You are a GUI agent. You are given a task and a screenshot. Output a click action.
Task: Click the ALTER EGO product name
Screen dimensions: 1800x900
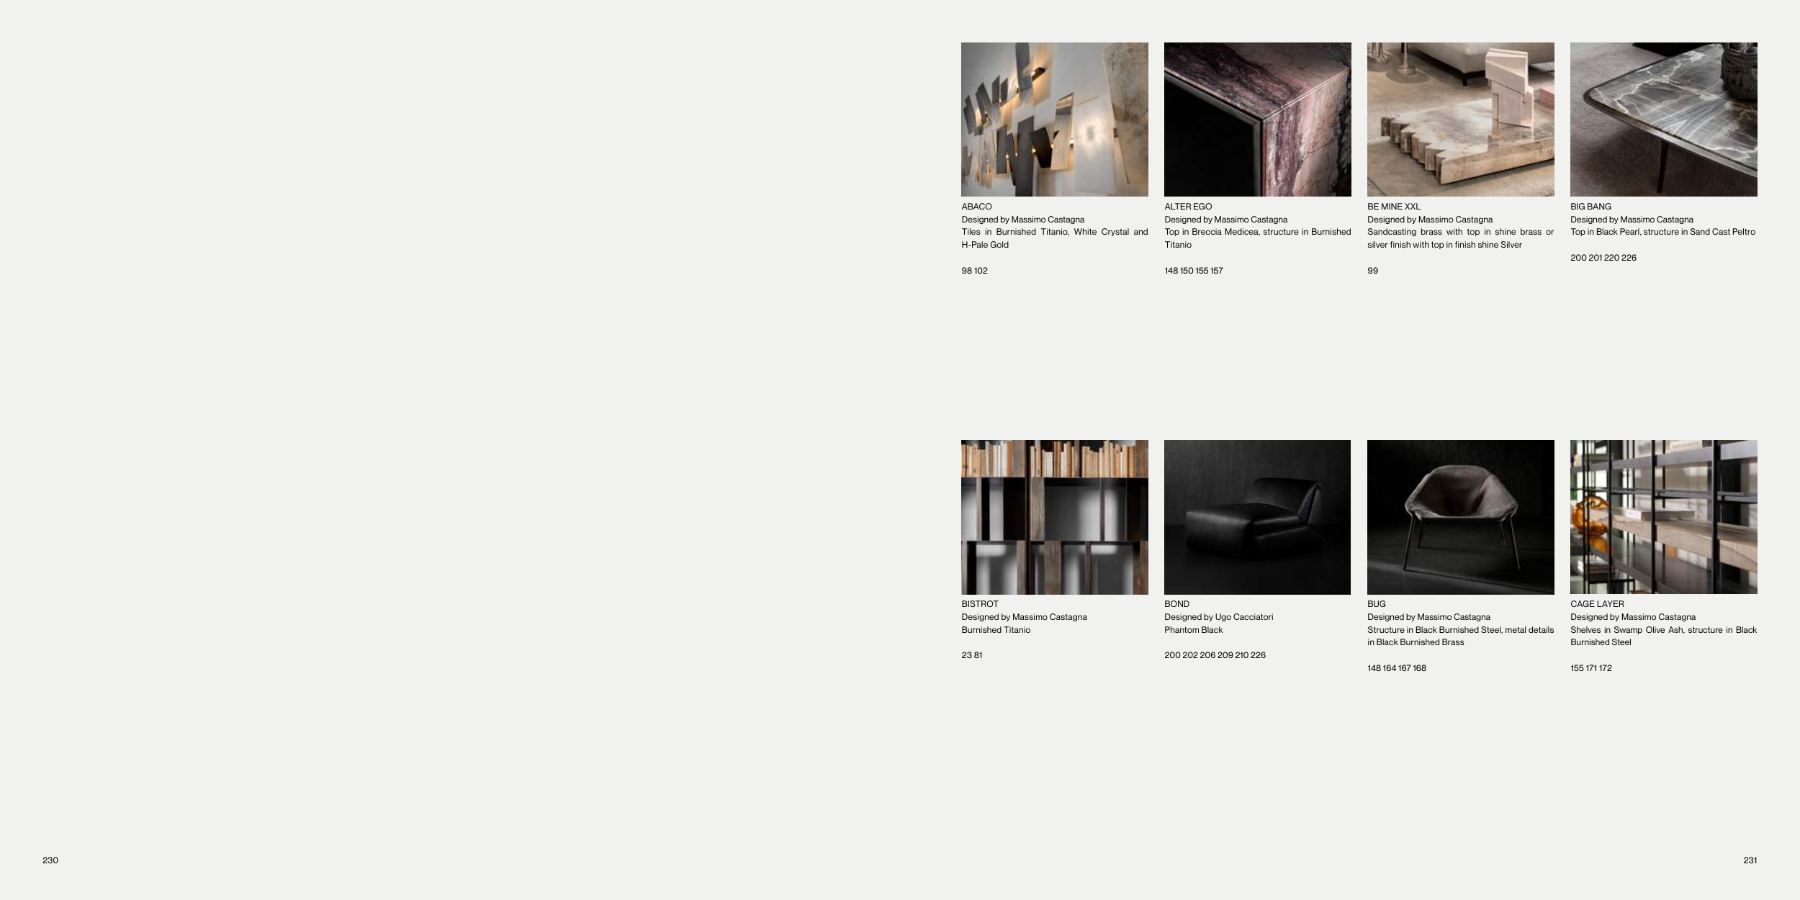(x=1188, y=207)
